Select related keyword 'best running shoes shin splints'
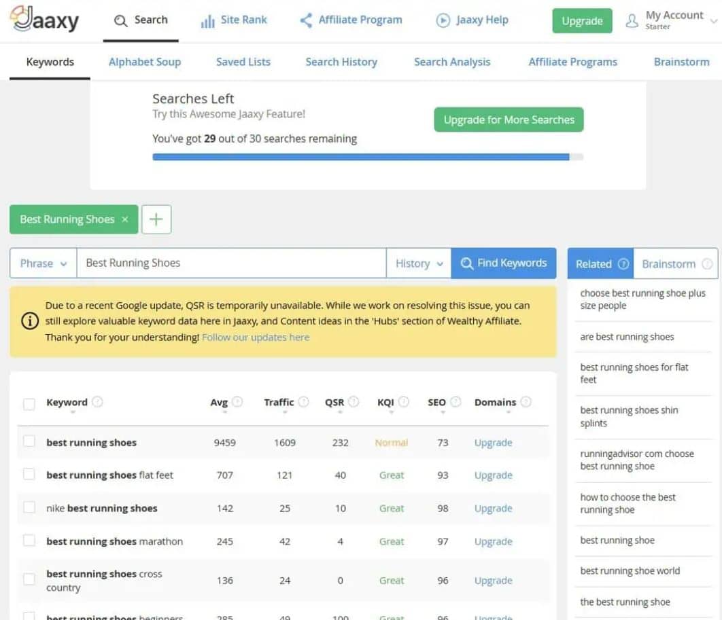Image resolution: width=722 pixels, height=620 pixels. [x=643, y=417]
